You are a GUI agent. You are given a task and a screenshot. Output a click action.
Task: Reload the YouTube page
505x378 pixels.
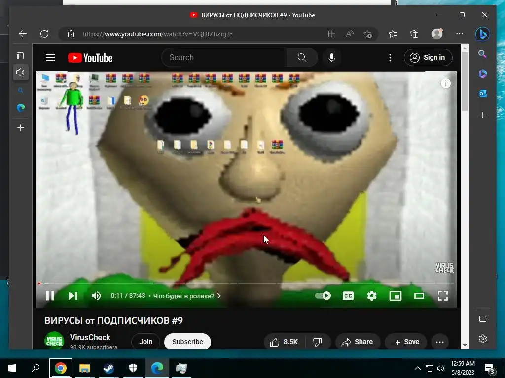click(44, 34)
